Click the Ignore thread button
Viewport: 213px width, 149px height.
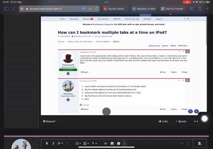coord(165,46)
